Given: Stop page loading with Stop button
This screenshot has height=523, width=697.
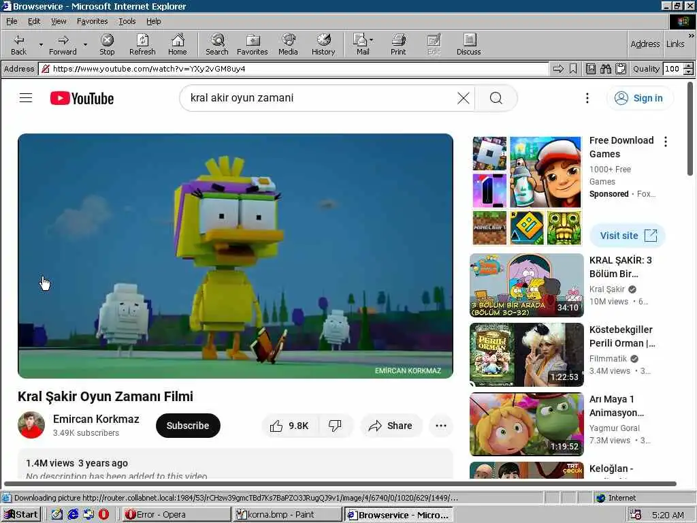Looking at the screenshot, I should [x=107, y=44].
